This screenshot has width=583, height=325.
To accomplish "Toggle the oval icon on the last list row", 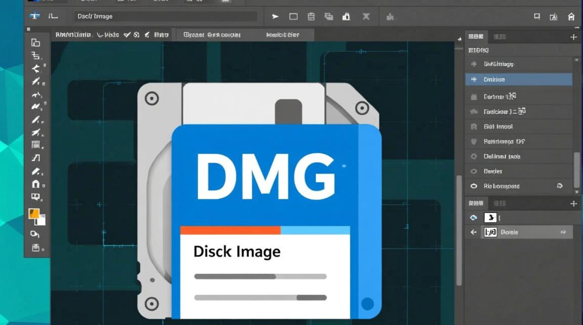I will (474, 186).
